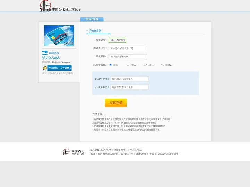Focus the 充值卡卡号 input field
This screenshot has width=250, height=187.
coord(130,79)
